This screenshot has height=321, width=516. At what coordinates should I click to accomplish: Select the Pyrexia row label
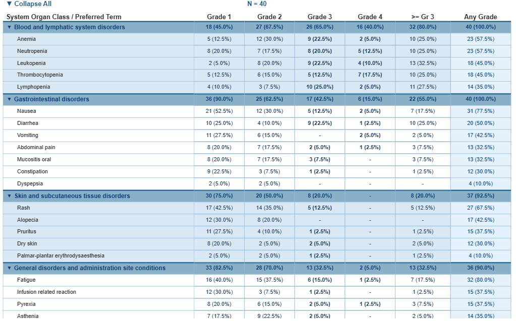click(26, 304)
